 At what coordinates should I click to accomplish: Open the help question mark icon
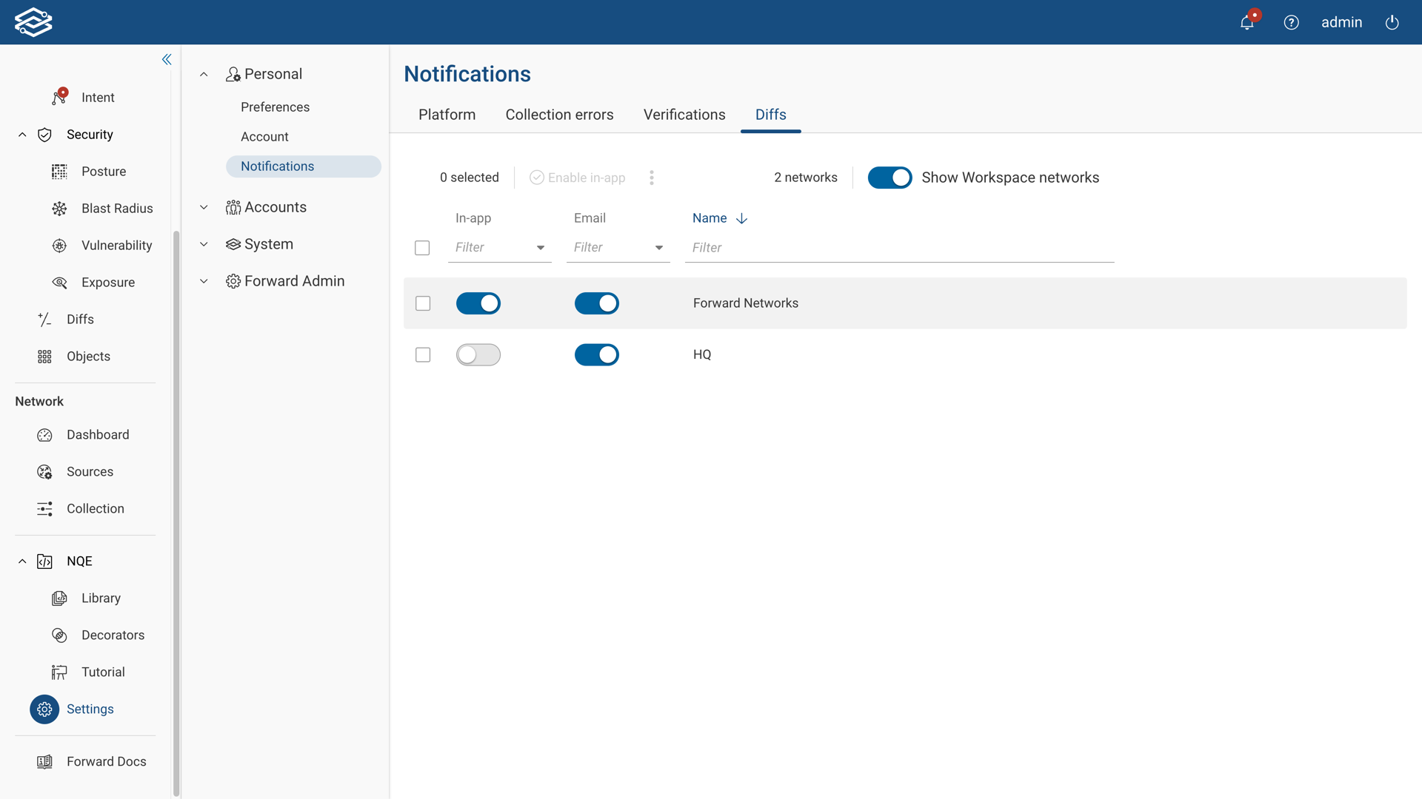(x=1291, y=22)
